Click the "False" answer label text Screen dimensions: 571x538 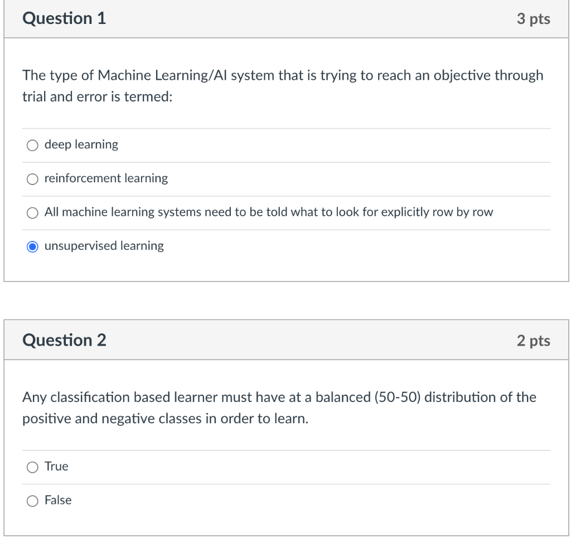pos(58,500)
